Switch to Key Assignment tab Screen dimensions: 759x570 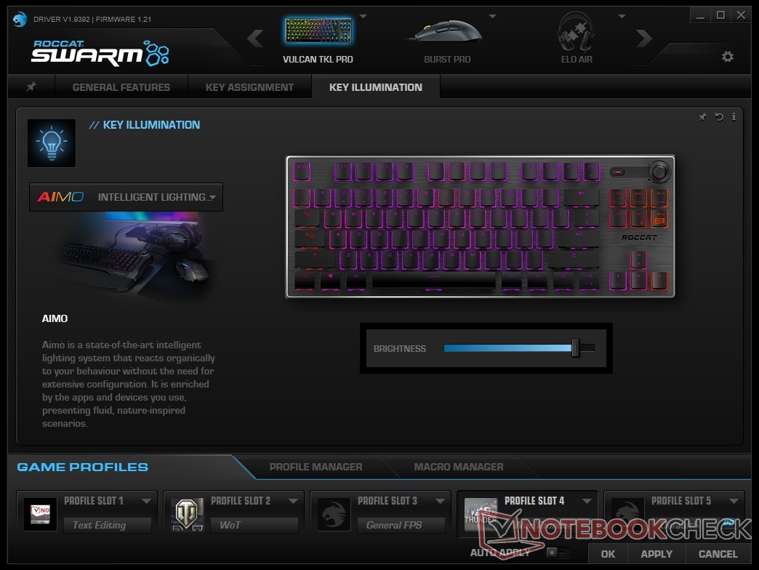tap(249, 87)
